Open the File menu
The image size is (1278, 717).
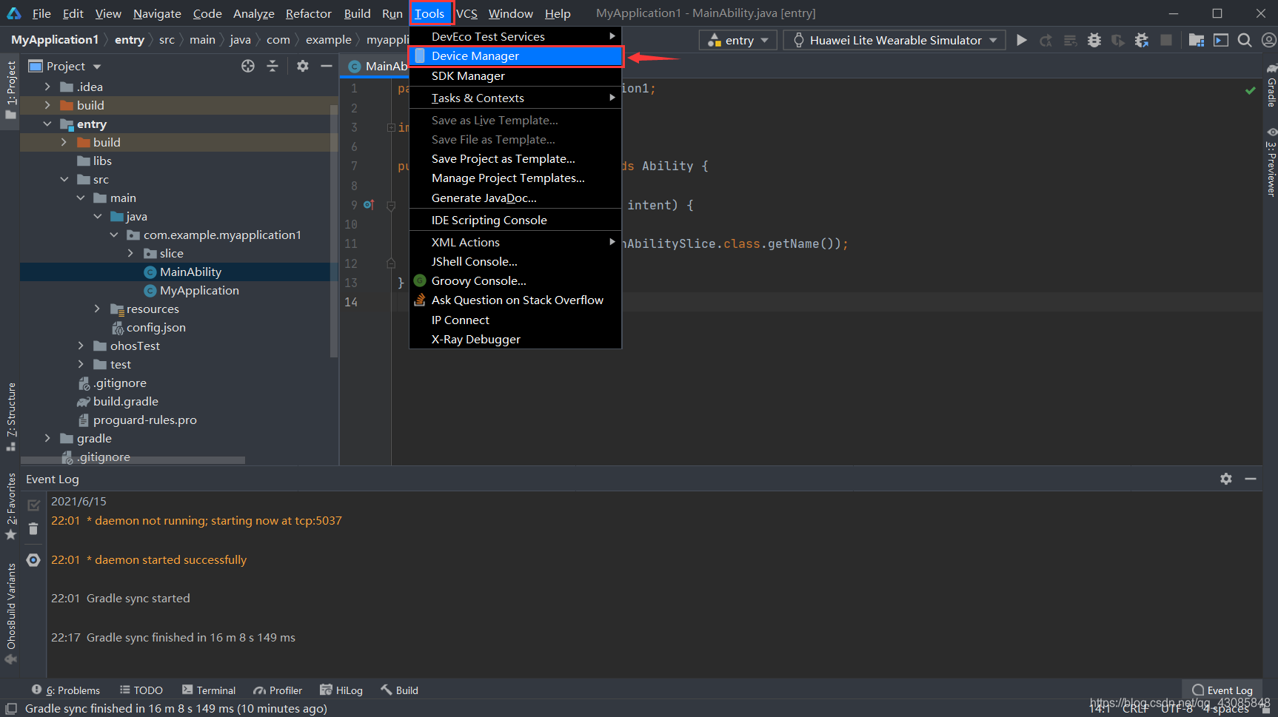(x=41, y=13)
